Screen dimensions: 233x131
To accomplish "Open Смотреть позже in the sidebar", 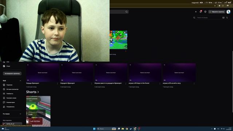I will (10, 98).
